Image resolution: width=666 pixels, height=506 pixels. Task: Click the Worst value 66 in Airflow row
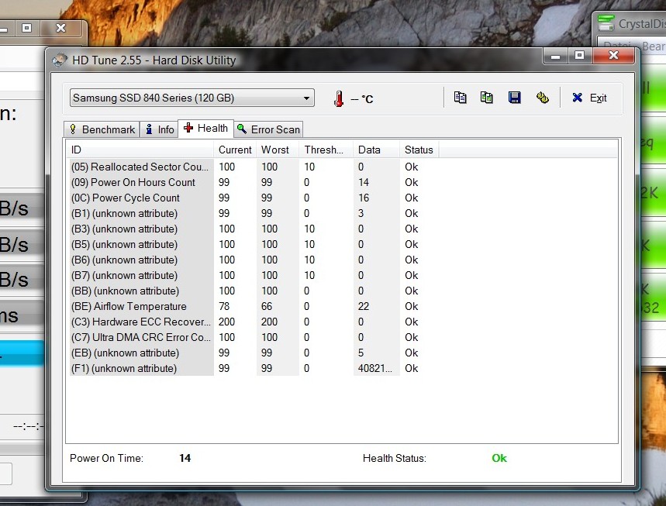coord(267,307)
